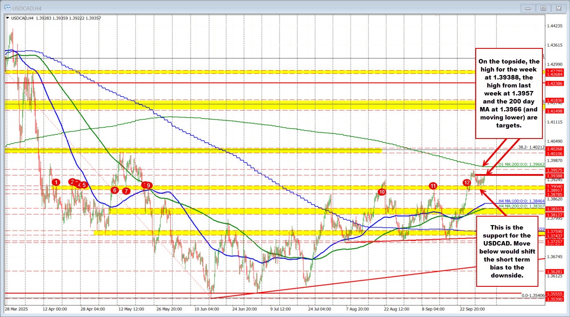Viewport: 570px width, 317px height.
Task: Select the red circle marker 11
Action: pos(433,185)
